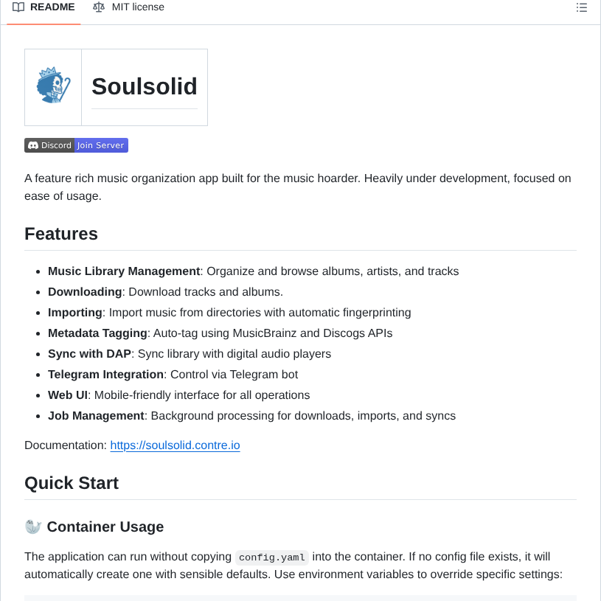Click the scales icon beside MIT license

99,7
